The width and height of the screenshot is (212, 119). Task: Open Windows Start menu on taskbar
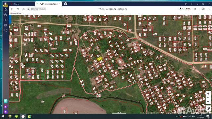click(3, 116)
